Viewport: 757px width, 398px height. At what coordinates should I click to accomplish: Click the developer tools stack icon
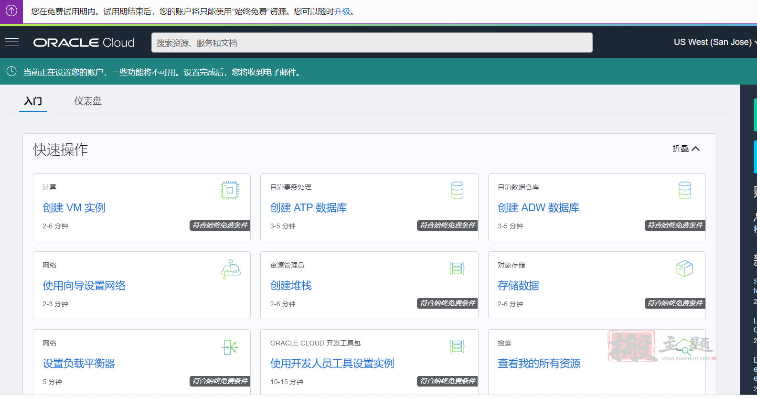[457, 346]
